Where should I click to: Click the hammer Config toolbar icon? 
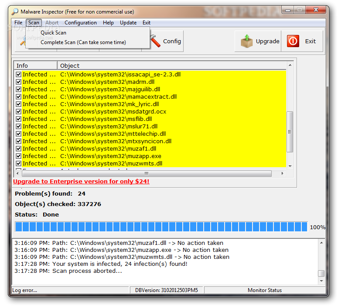[x=155, y=41]
